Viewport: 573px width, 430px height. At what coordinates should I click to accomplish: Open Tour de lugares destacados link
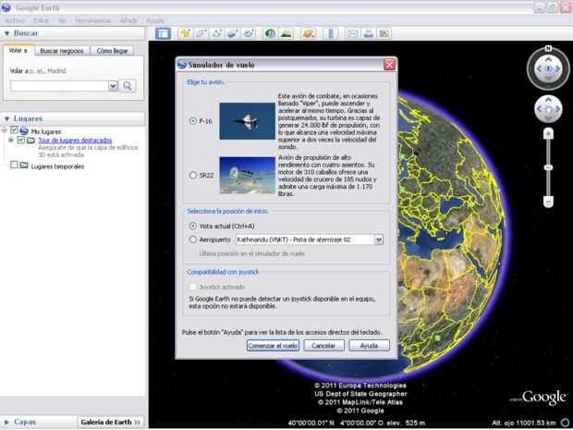(75, 140)
